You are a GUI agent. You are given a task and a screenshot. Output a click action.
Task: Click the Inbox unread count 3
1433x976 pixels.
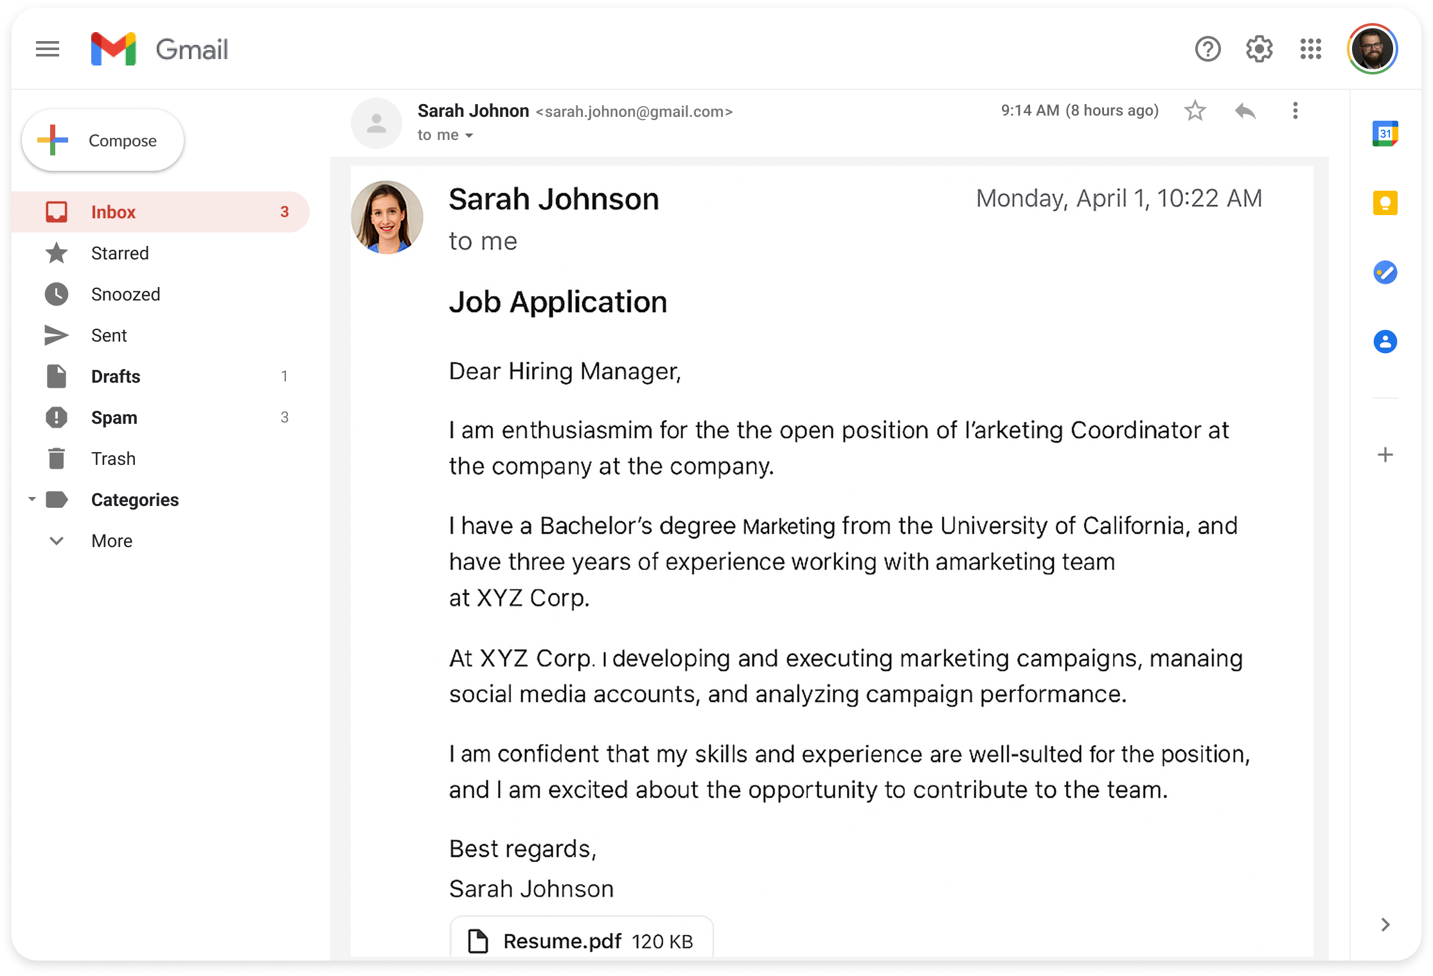point(284,212)
